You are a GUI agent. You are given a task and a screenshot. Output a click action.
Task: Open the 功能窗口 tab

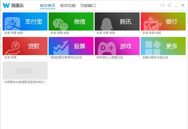tap(88, 6)
